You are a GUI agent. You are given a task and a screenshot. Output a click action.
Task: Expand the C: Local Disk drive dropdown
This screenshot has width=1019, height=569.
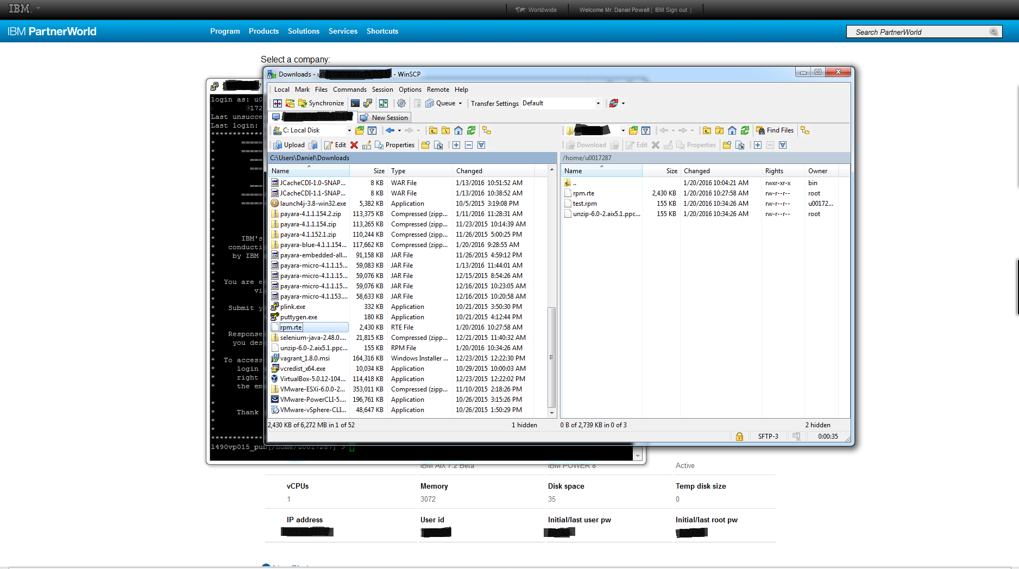coord(349,130)
